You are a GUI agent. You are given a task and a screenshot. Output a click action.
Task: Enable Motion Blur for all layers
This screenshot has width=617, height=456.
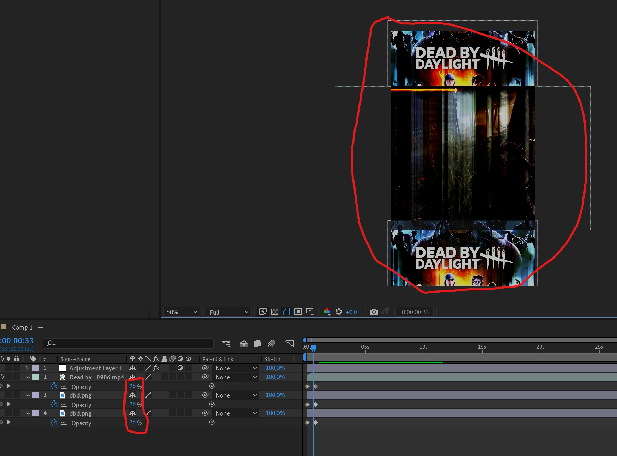coord(272,344)
